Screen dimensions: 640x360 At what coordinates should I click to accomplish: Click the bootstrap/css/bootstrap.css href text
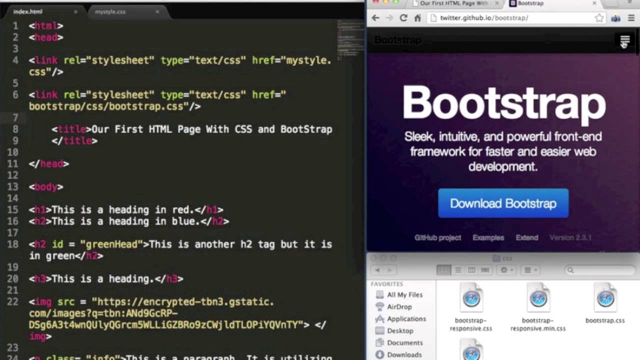pyautogui.click(x=109, y=106)
